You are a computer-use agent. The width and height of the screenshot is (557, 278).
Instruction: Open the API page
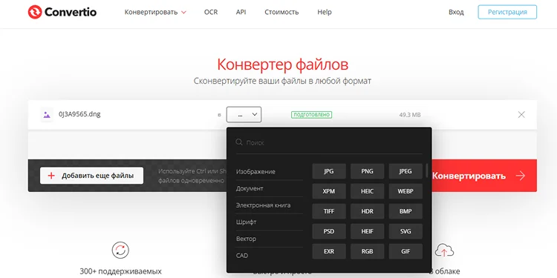point(241,12)
